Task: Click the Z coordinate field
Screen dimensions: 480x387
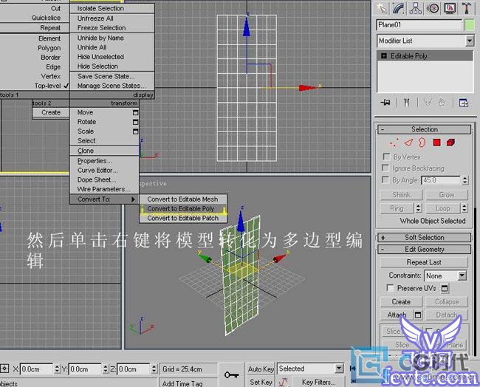Action: click(134, 369)
